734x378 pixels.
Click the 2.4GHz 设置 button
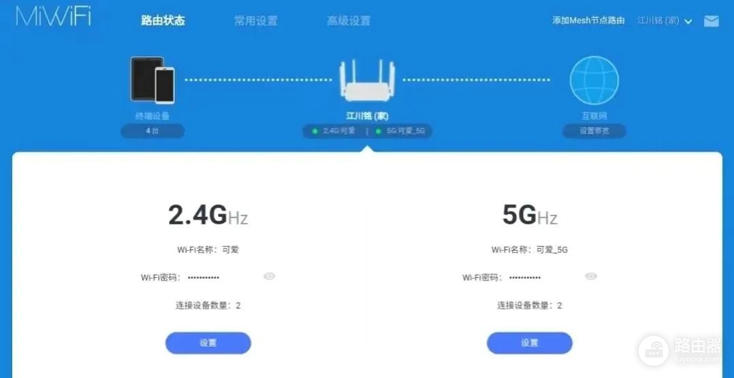[208, 343]
